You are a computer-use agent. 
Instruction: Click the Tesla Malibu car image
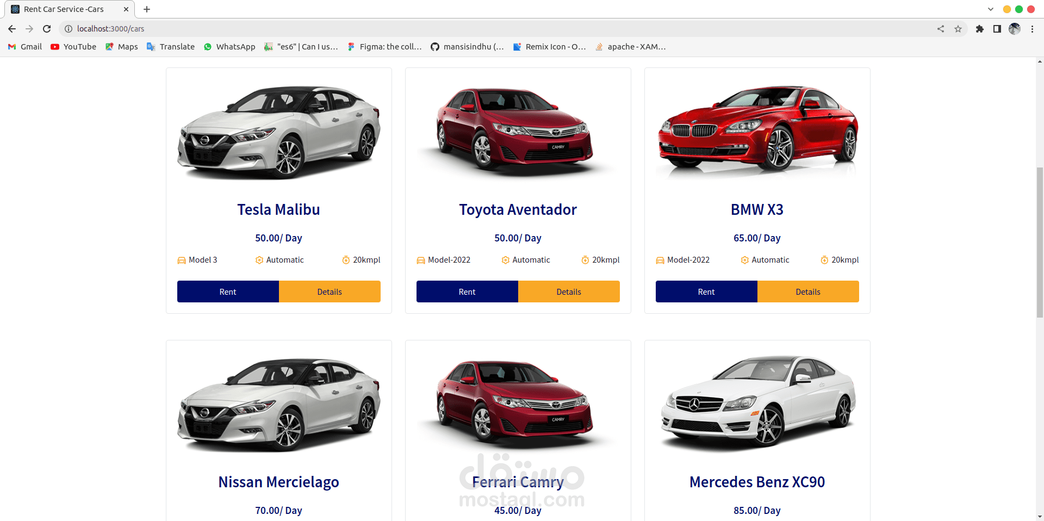(x=279, y=132)
